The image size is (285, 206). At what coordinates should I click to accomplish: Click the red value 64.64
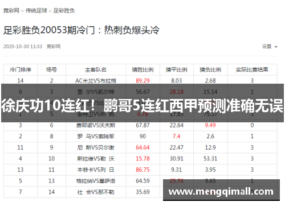point(142,147)
